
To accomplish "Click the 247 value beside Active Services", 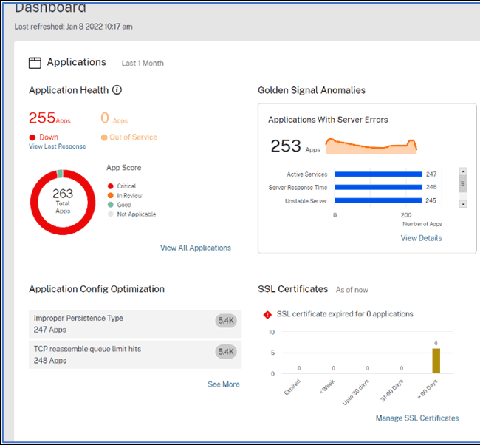I will tap(431, 174).
